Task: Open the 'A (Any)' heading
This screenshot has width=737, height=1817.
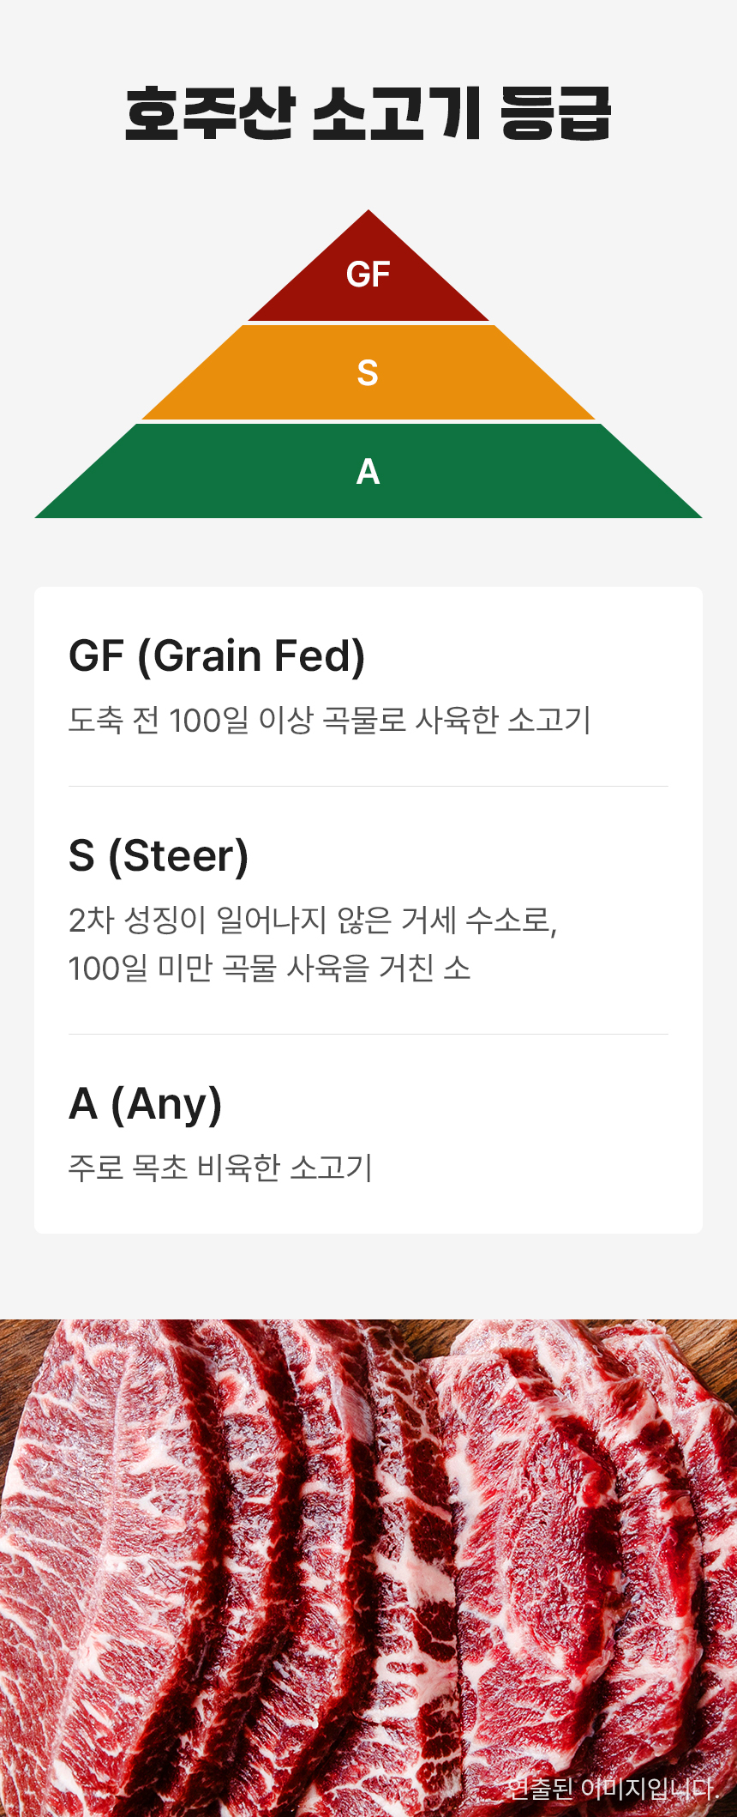Action: (146, 1104)
